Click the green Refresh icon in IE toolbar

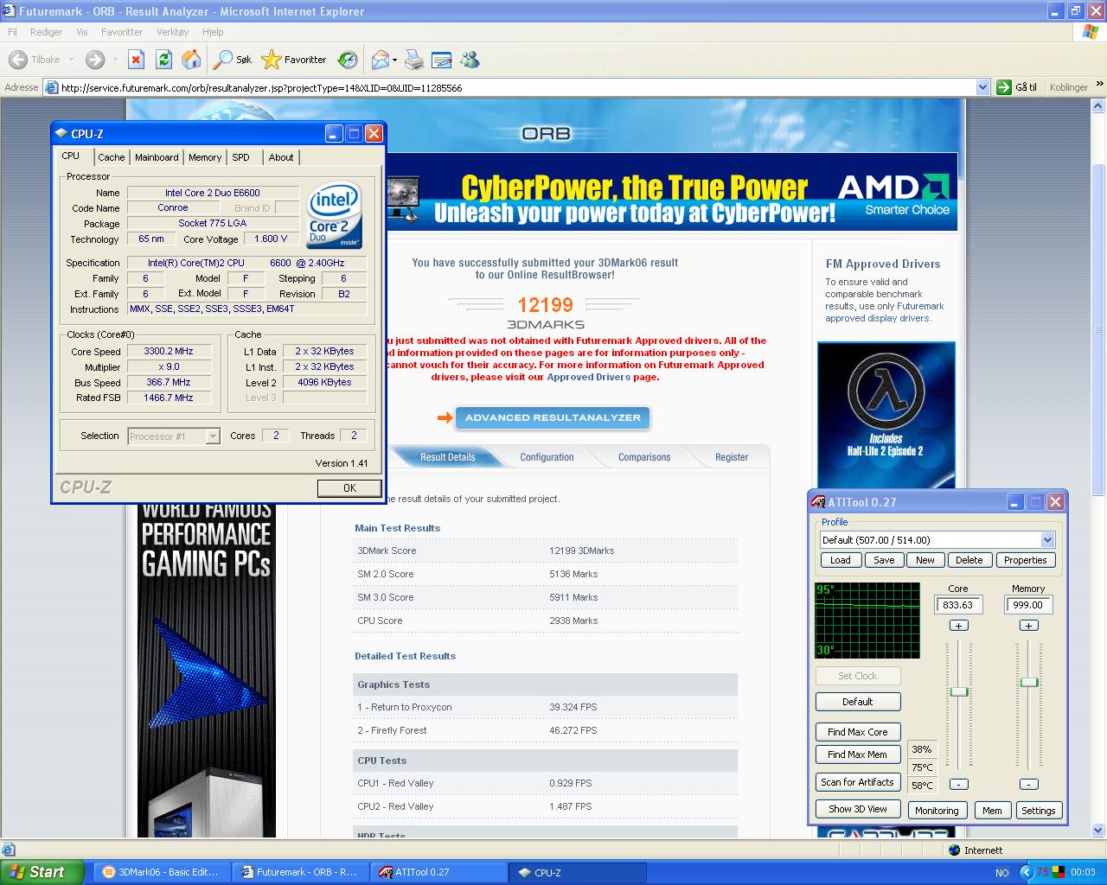[x=163, y=60]
